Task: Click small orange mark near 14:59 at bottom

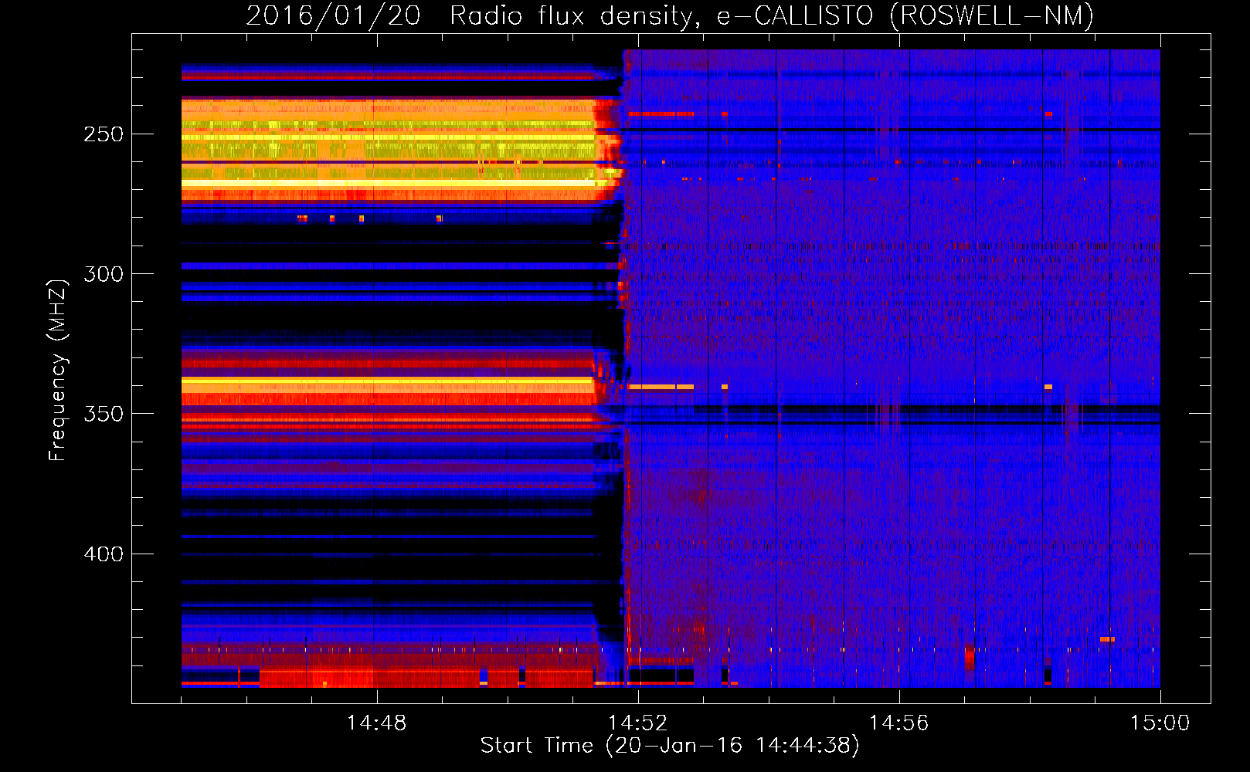Action: 1107,639
